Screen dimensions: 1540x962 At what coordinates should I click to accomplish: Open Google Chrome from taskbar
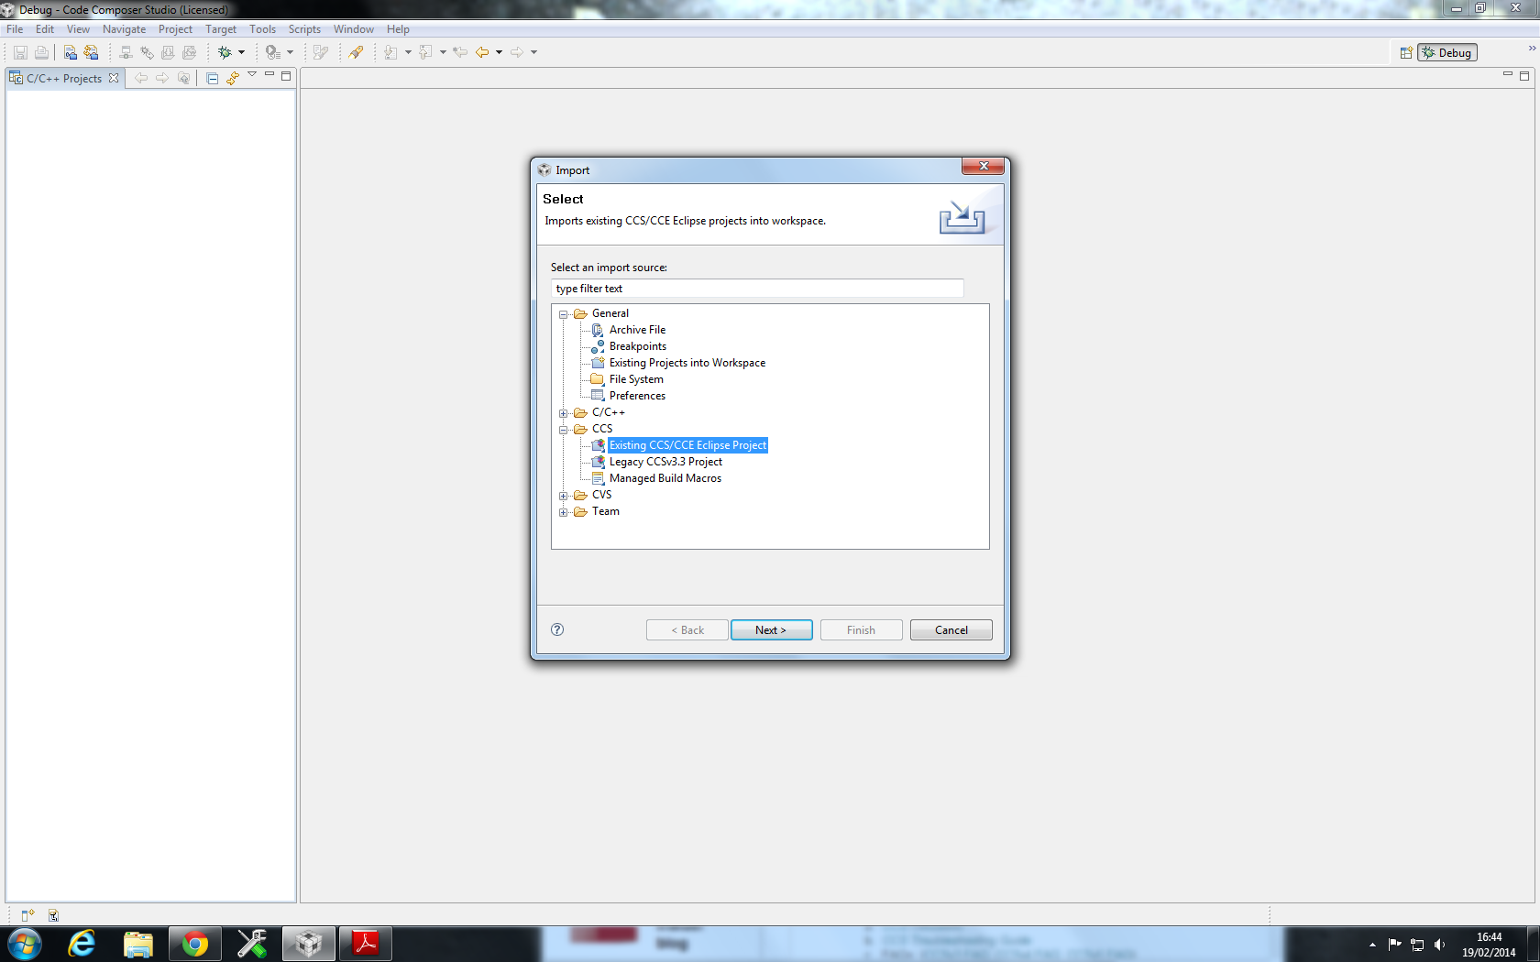point(195,944)
